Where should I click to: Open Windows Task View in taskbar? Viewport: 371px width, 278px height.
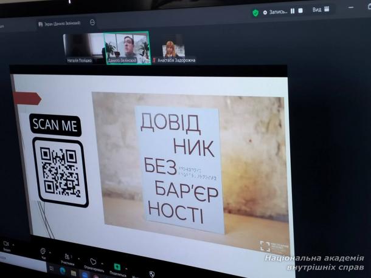(x=51, y=268)
